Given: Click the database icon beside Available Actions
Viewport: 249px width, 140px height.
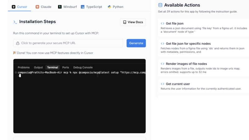Looking at the screenshot, I should (160, 5).
